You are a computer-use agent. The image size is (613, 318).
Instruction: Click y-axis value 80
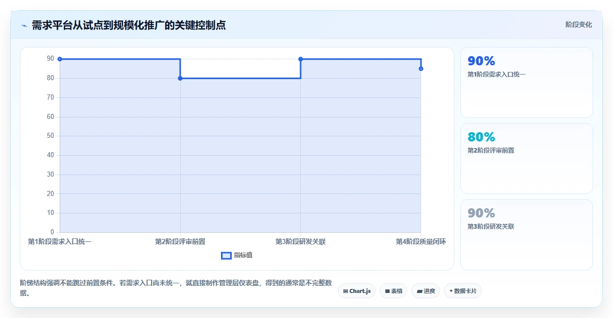(x=51, y=78)
